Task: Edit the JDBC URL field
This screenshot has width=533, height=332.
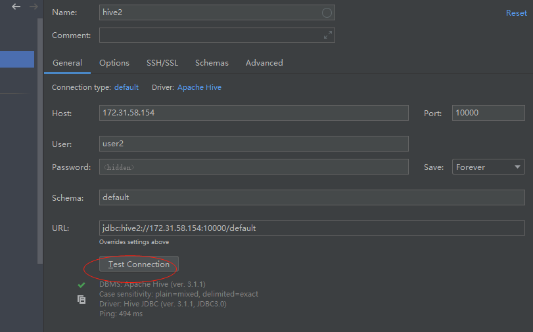Action: pyautogui.click(x=312, y=228)
